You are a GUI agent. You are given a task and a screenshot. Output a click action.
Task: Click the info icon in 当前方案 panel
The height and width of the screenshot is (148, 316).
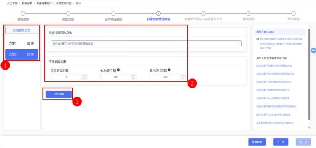(257, 39)
